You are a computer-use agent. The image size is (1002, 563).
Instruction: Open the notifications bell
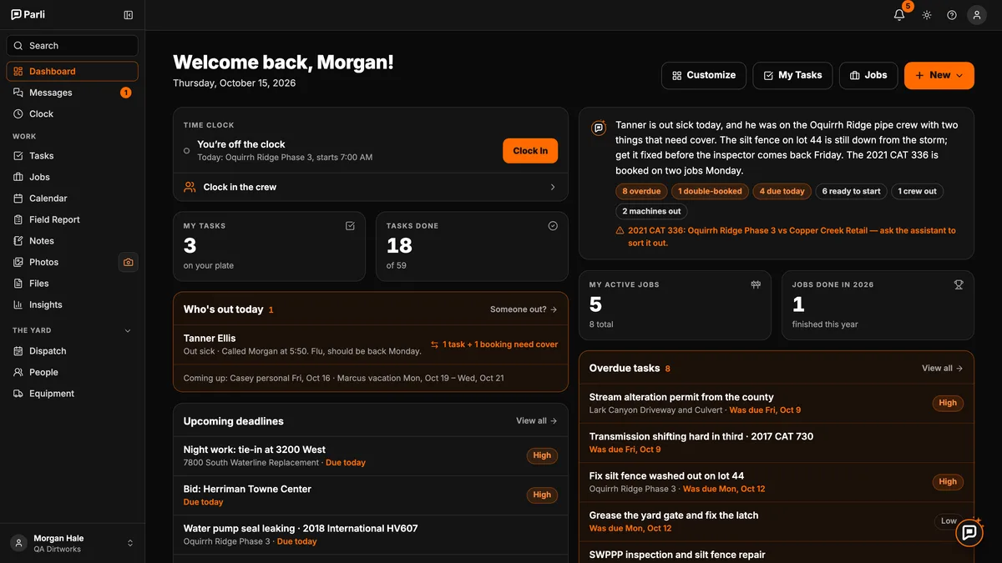[x=899, y=15]
